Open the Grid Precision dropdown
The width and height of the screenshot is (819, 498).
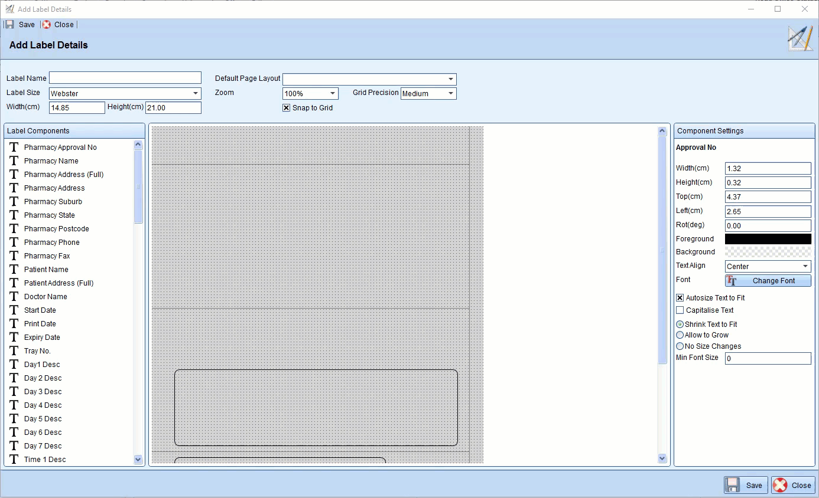point(451,93)
